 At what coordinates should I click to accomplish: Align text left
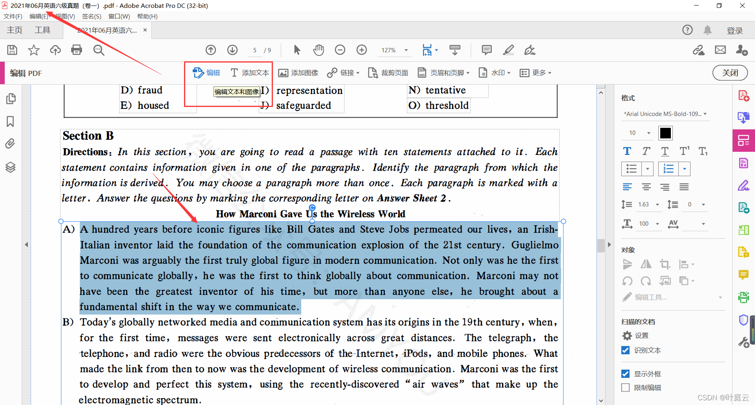[627, 187]
